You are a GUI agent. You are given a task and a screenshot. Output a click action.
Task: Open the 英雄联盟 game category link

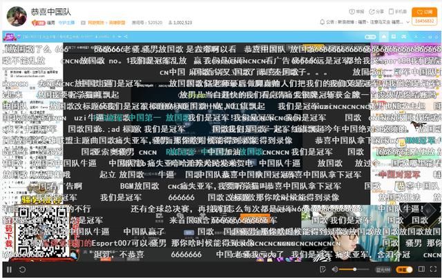117,23
